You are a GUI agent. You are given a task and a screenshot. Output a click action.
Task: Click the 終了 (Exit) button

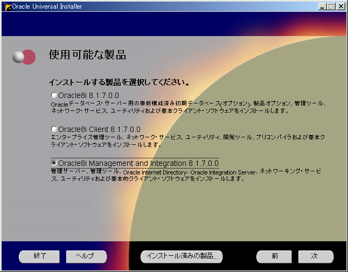[x=39, y=256]
